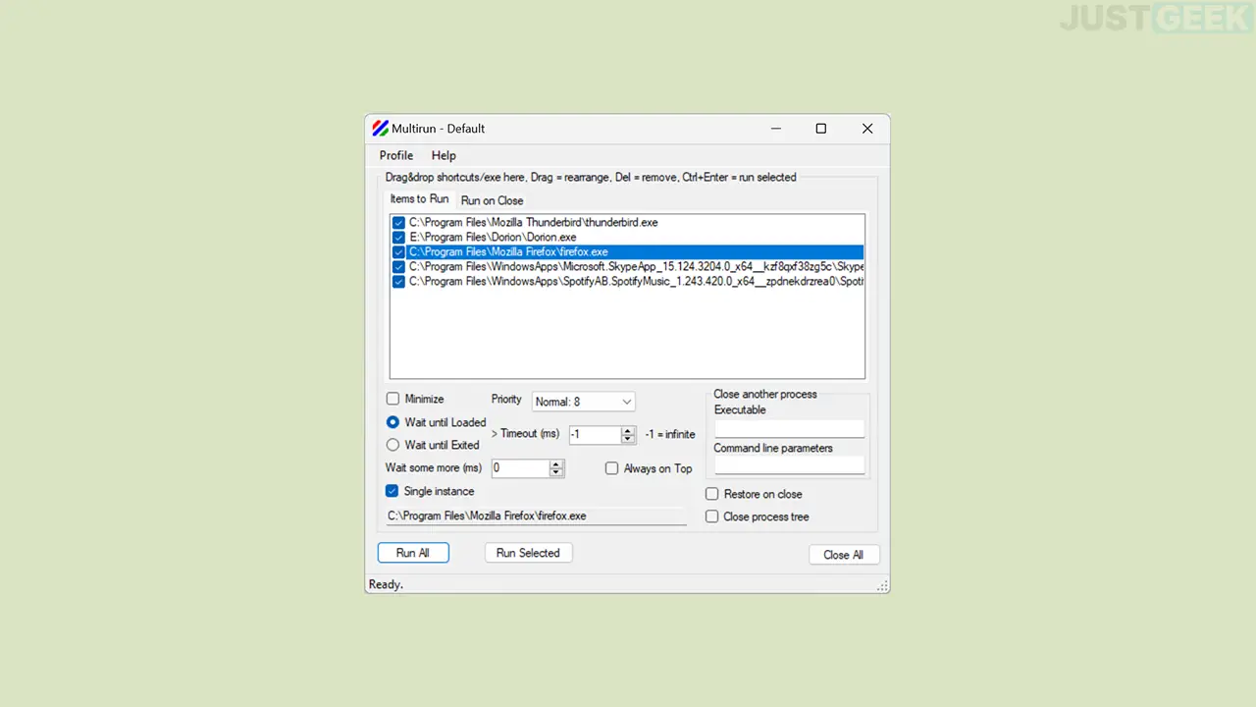This screenshot has height=707, width=1256.
Task: Open the Help menu
Action: 444,155
